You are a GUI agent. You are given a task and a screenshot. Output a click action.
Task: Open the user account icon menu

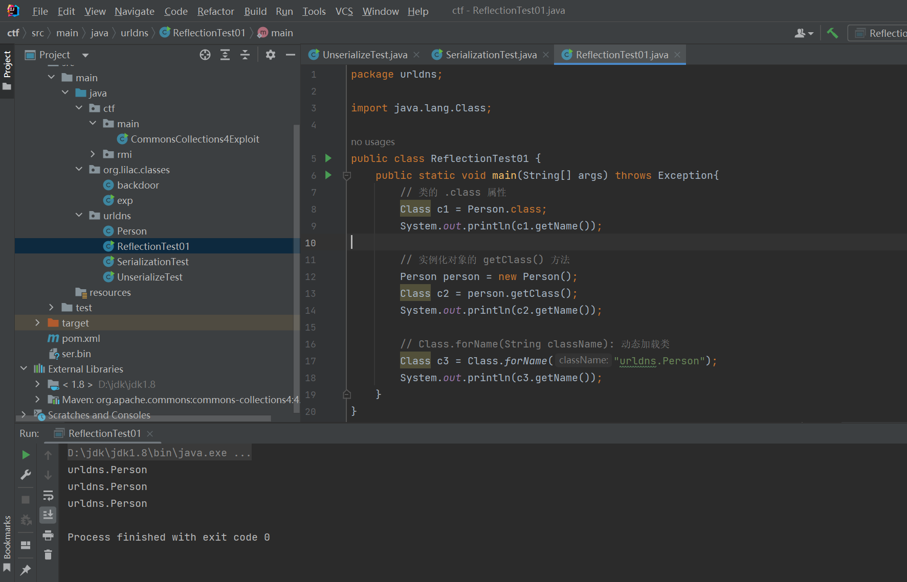[804, 33]
